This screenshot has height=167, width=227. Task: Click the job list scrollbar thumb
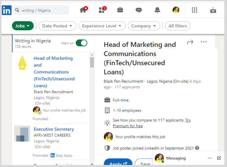[x=92, y=62]
